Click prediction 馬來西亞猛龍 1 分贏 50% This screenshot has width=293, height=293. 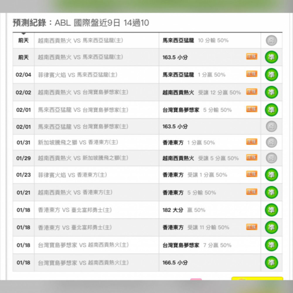tap(194, 75)
